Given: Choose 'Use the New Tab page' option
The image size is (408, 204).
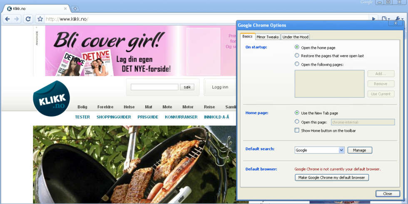Looking at the screenshot, I should coord(297,113).
